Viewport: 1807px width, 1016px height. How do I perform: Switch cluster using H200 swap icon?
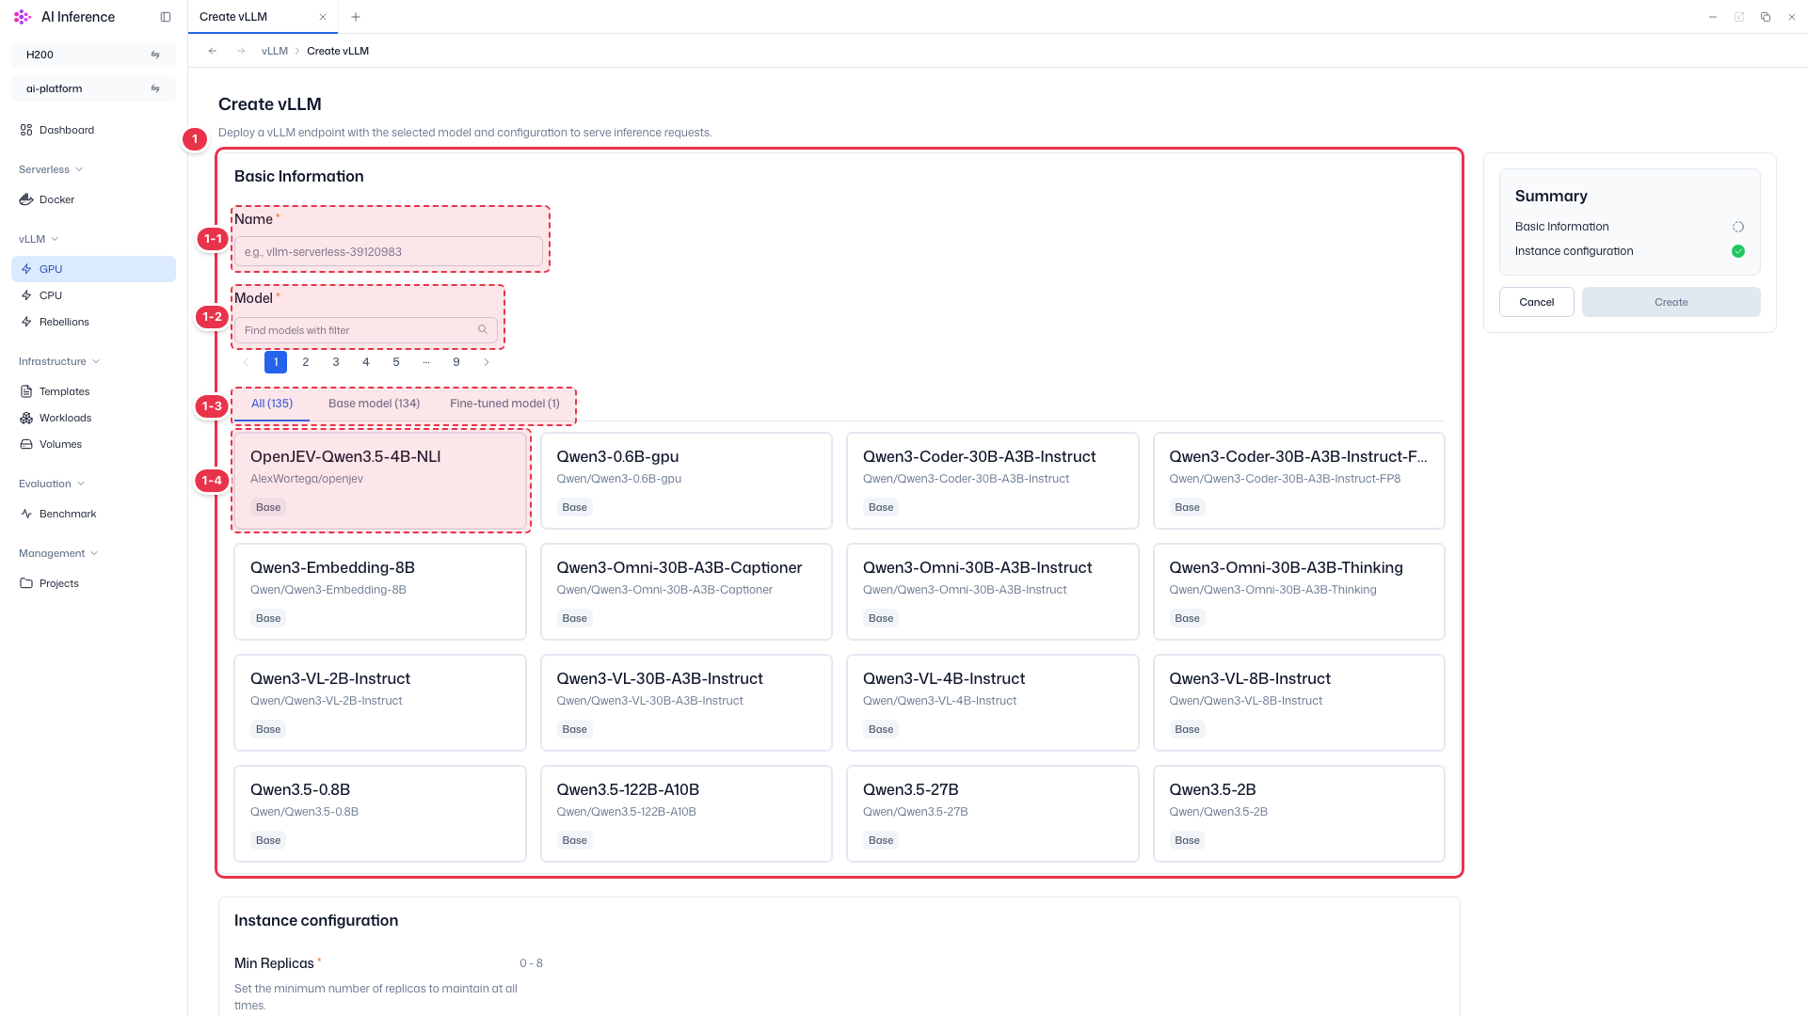pos(155,55)
